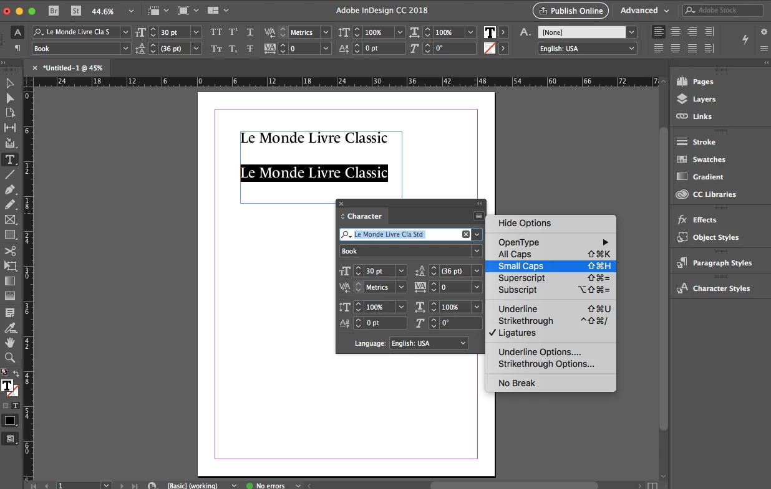Open font style dropdown in Character panel
Screen dimensions: 771x489
click(x=477, y=251)
